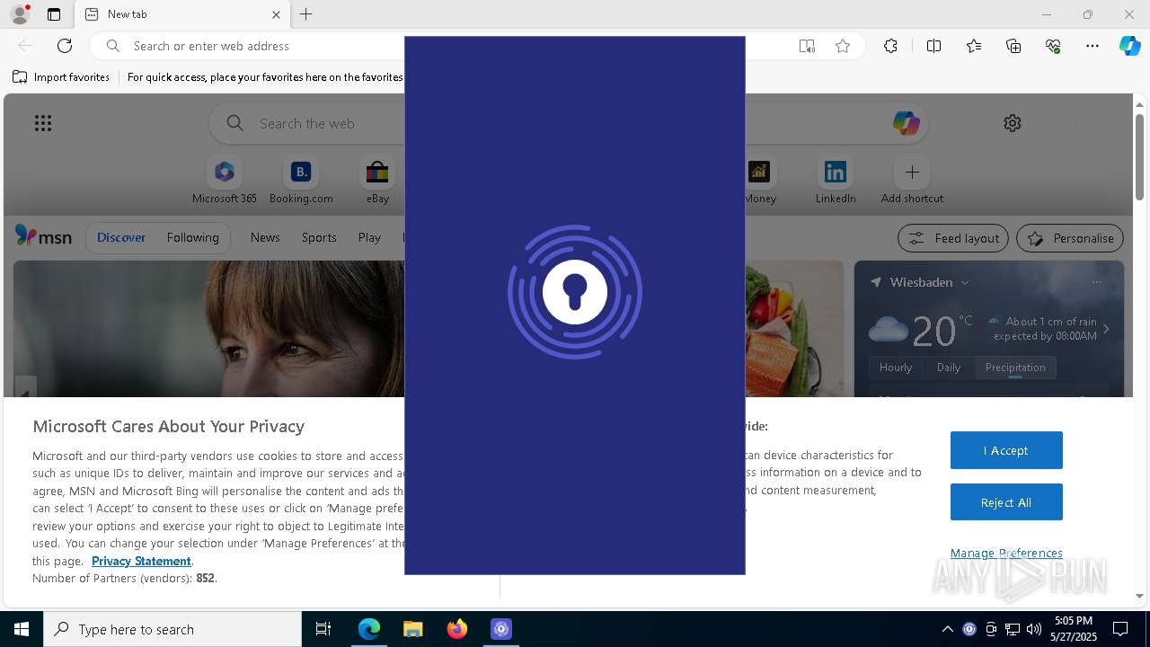Open Firefox on taskbar
The width and height of the screenshot is (1150, 647).
point(457,629)
